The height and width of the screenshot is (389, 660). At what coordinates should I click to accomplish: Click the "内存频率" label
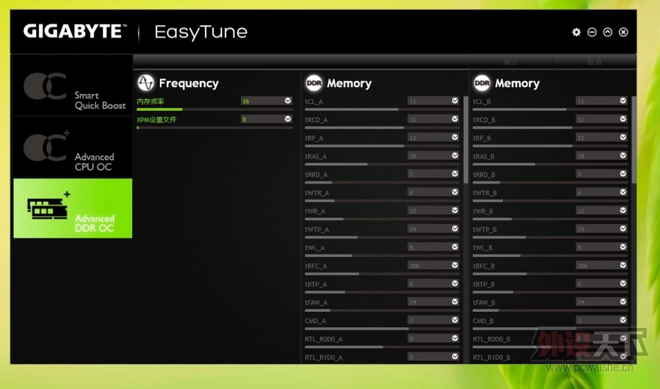click(x=150, y=101)
